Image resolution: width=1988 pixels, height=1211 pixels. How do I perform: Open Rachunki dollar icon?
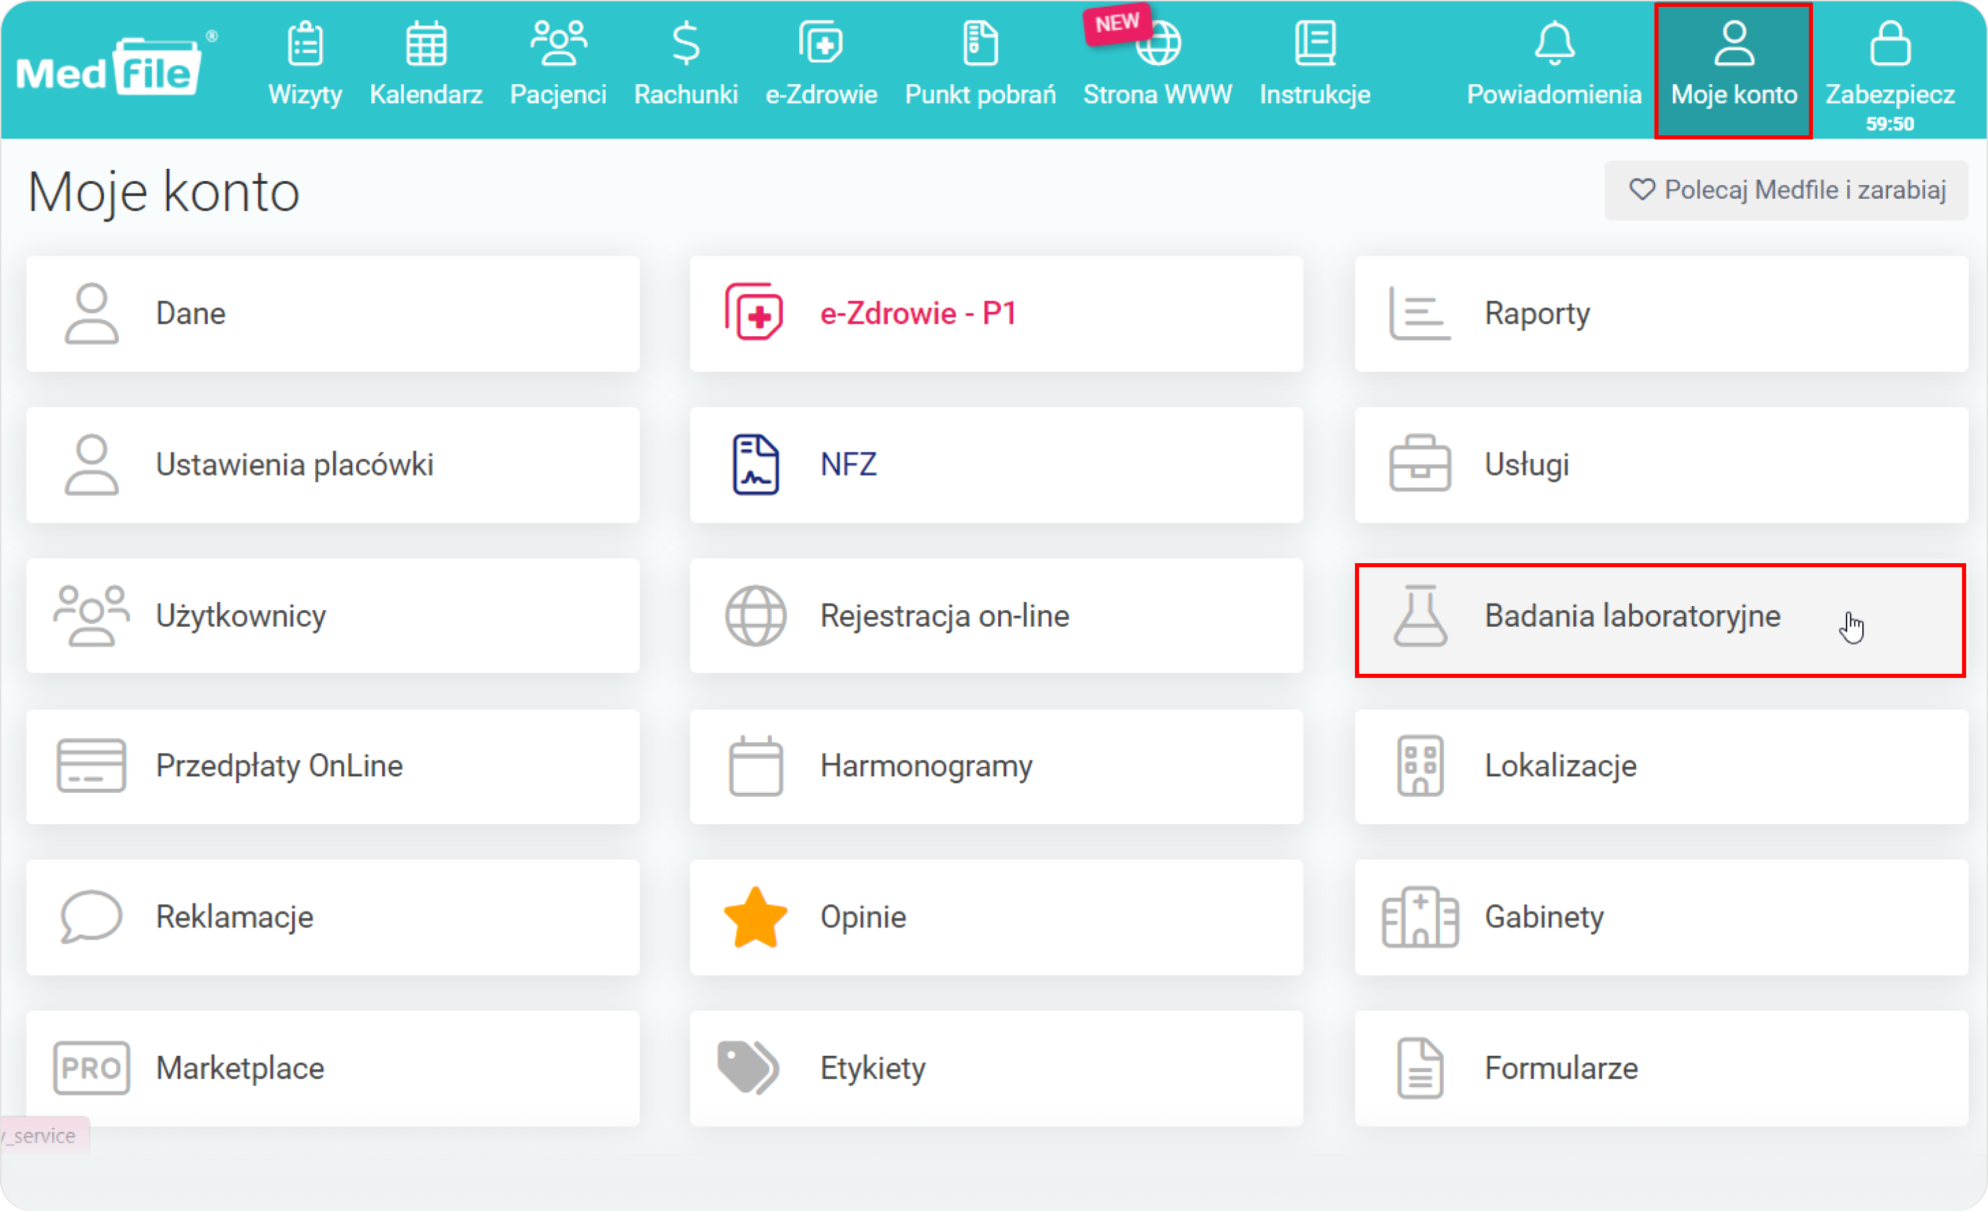tap(686, 43)
